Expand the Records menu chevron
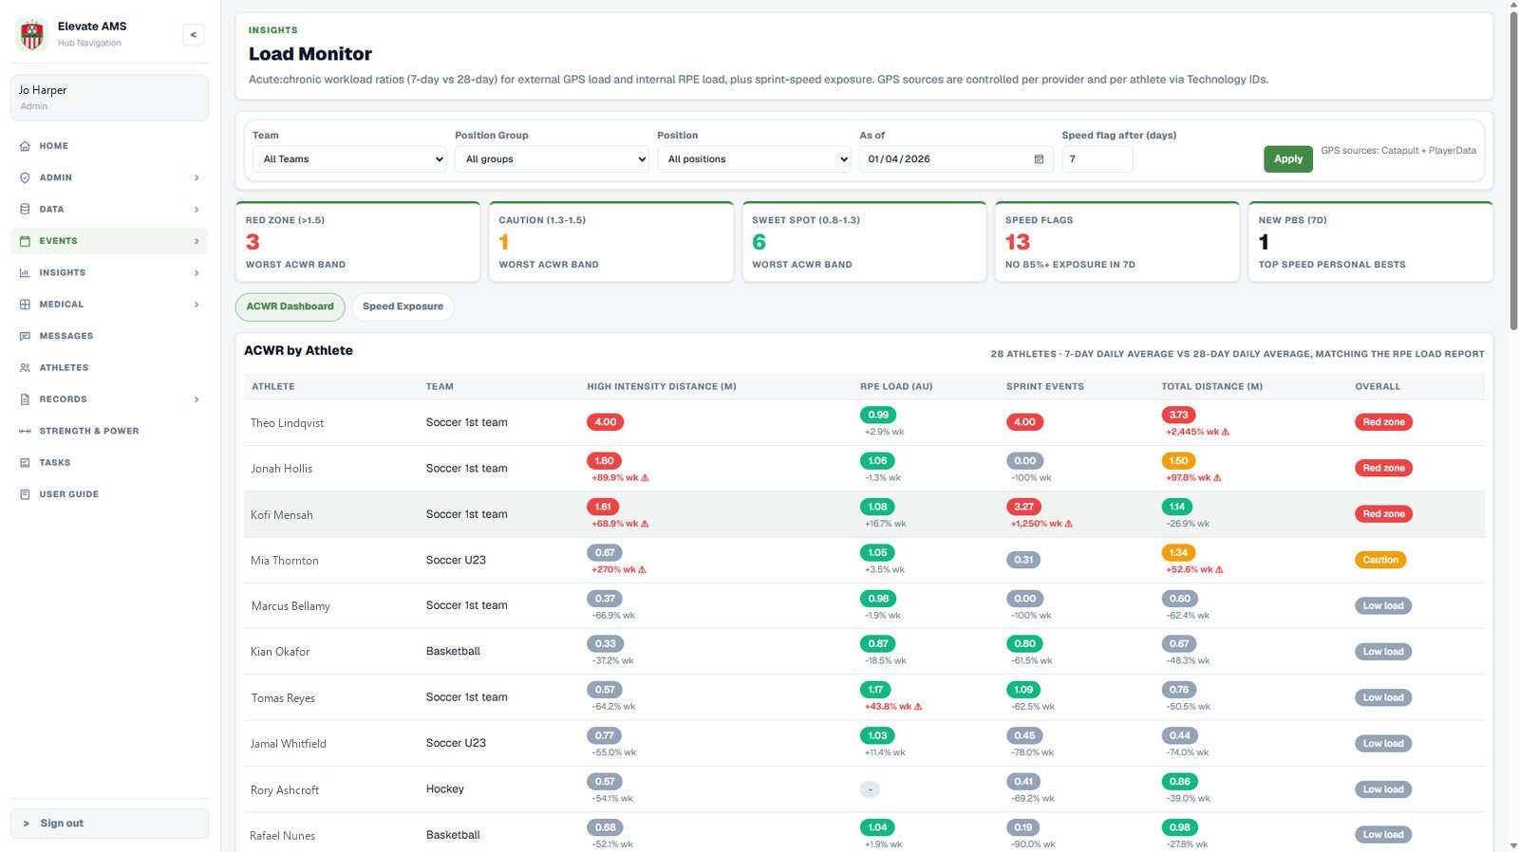The width and height of the screenshot is (1519, 852). coord(197,399)
